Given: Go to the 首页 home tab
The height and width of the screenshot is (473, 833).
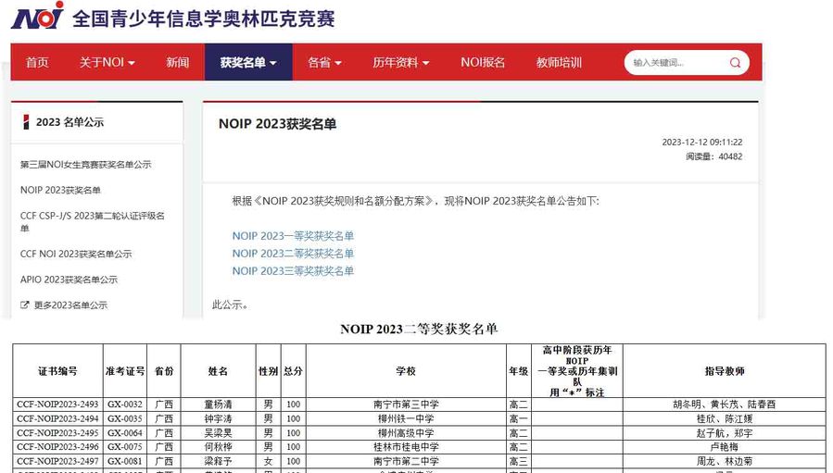Looking at the screenshot, I should point(37,63).
